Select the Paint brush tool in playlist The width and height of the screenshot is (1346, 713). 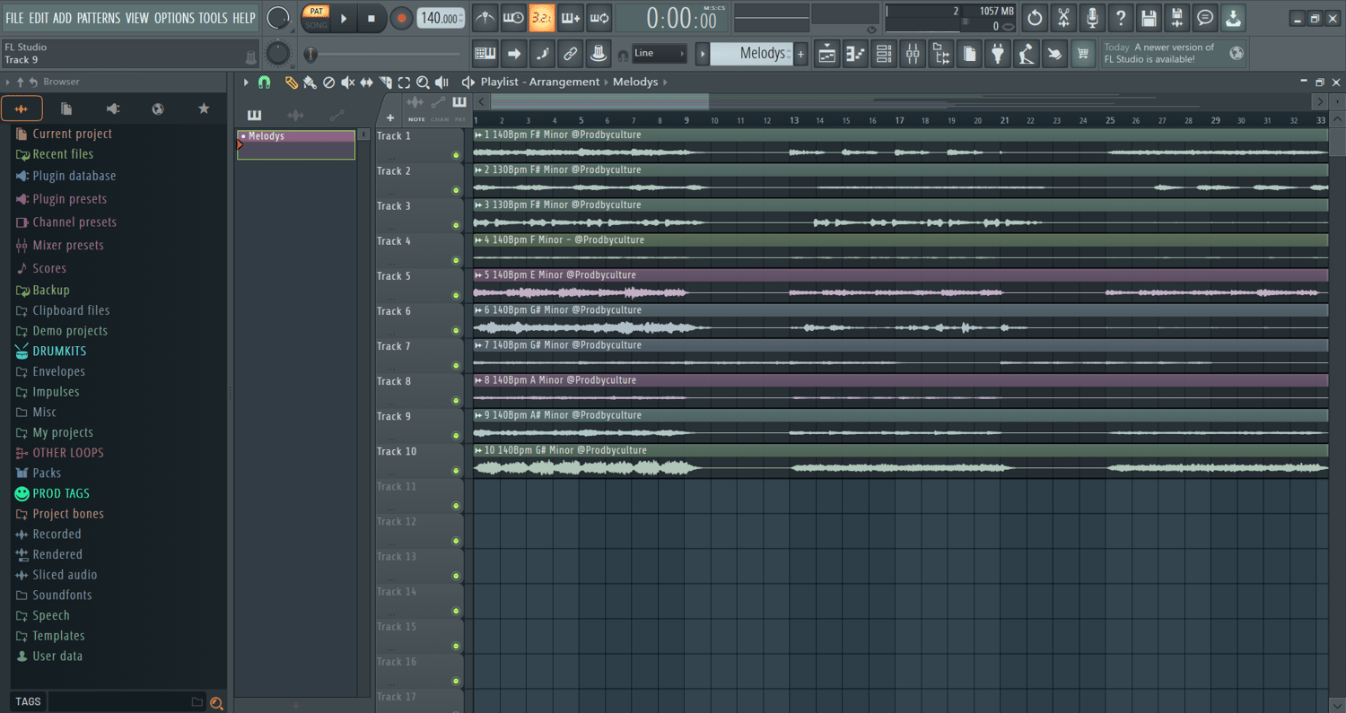(x=310, y=83)
